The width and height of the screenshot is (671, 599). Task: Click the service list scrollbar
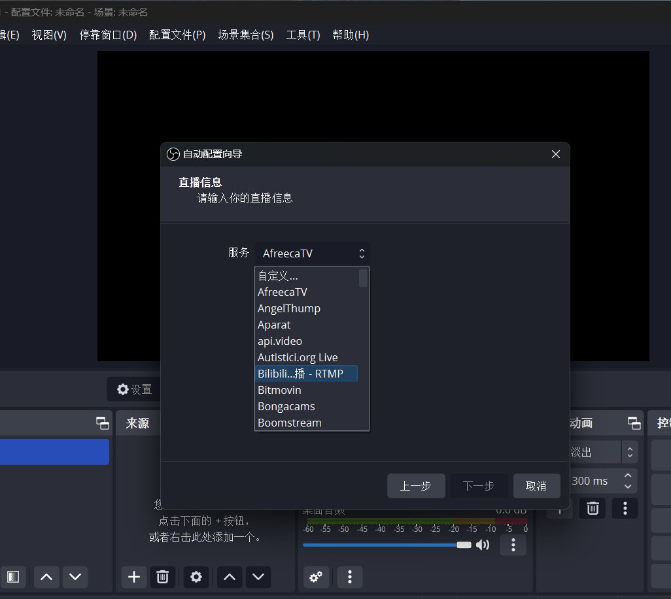pos(364,278)
